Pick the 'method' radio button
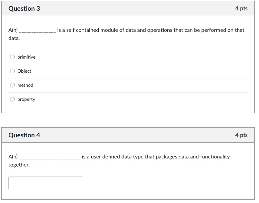Viewport: 259px width, 203px height. (12, 85)
